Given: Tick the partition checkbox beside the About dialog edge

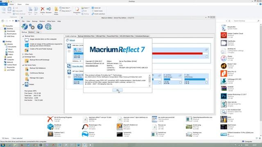Looking at the screenshot, I should [x=160, y=82].
